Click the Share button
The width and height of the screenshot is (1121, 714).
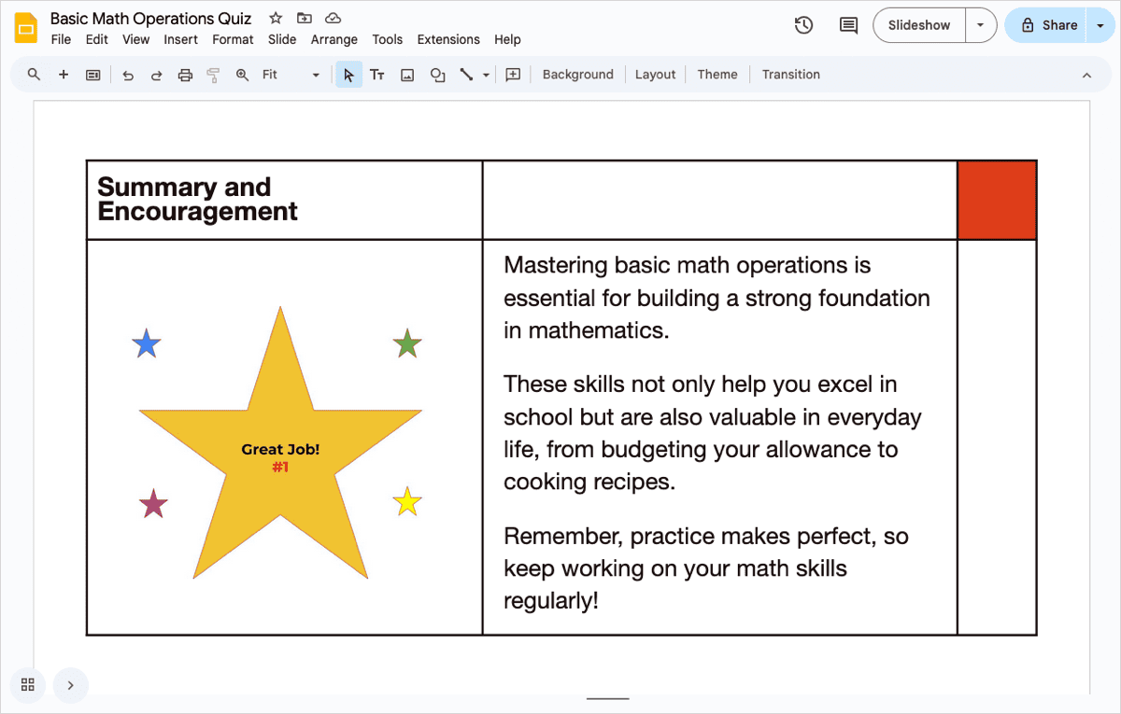1046,25
